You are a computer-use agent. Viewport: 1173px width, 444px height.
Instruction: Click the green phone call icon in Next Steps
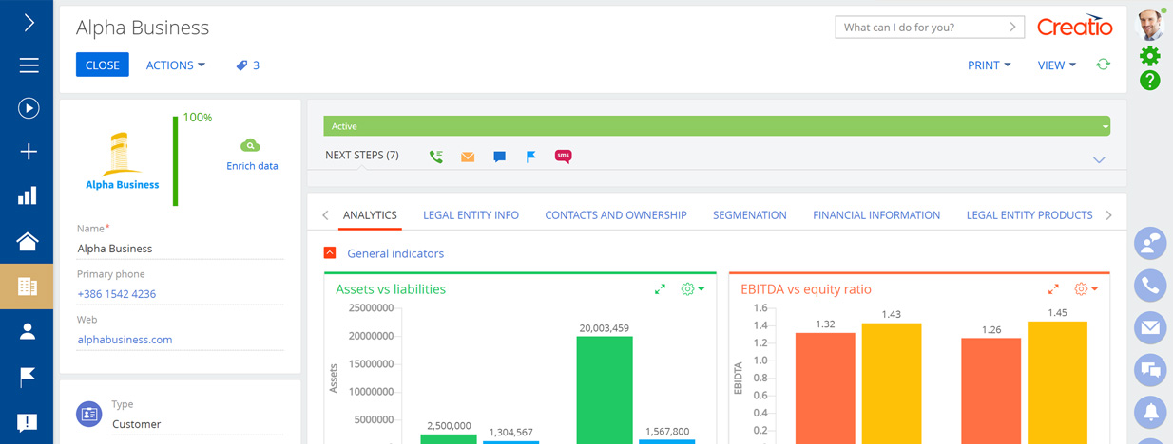[435, 157]
